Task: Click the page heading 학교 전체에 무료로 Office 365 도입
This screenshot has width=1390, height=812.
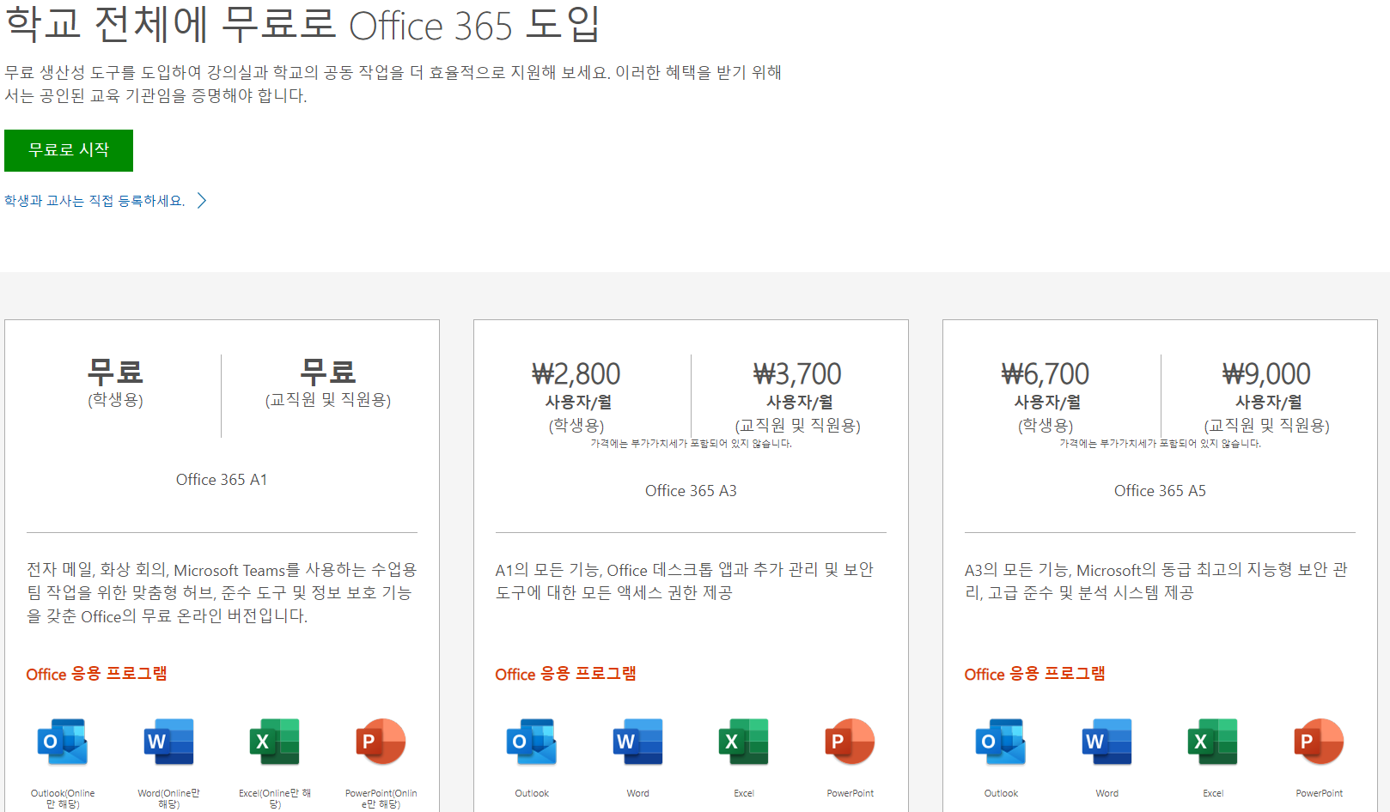Action: (x=302, y=24)
